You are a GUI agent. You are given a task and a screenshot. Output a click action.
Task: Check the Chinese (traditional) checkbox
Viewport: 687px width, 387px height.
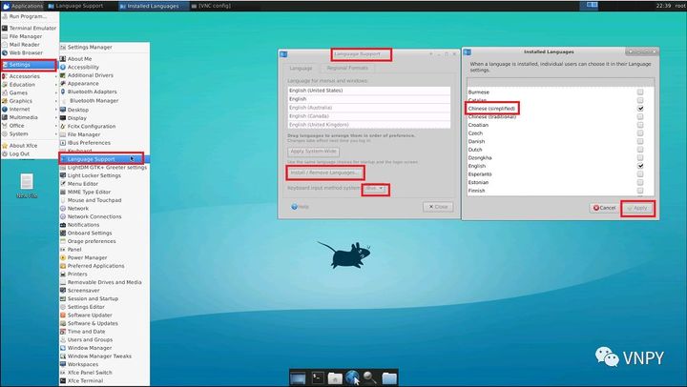[640, 116]
